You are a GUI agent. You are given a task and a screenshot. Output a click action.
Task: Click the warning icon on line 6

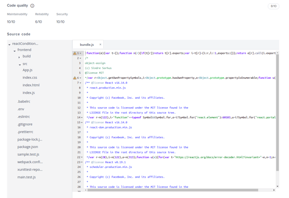75,78
